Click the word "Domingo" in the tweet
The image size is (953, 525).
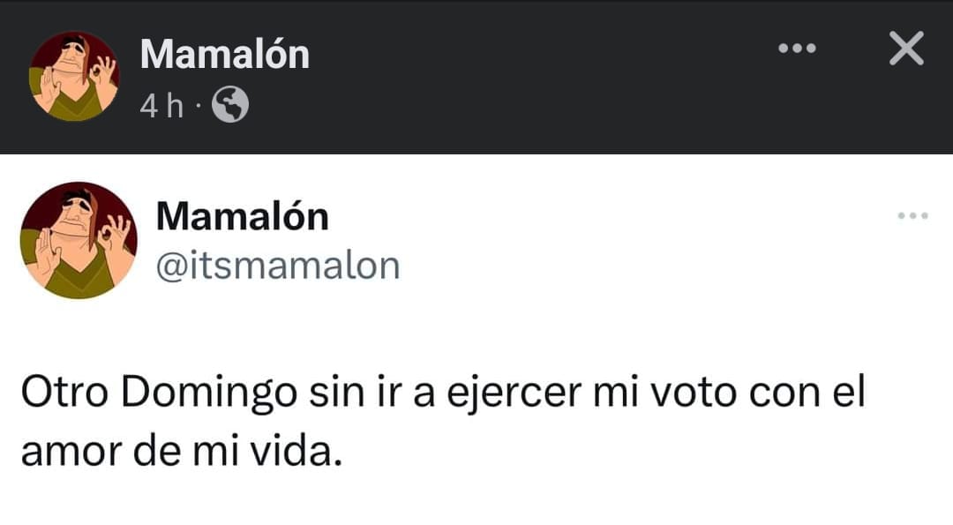tap(208, 394)
